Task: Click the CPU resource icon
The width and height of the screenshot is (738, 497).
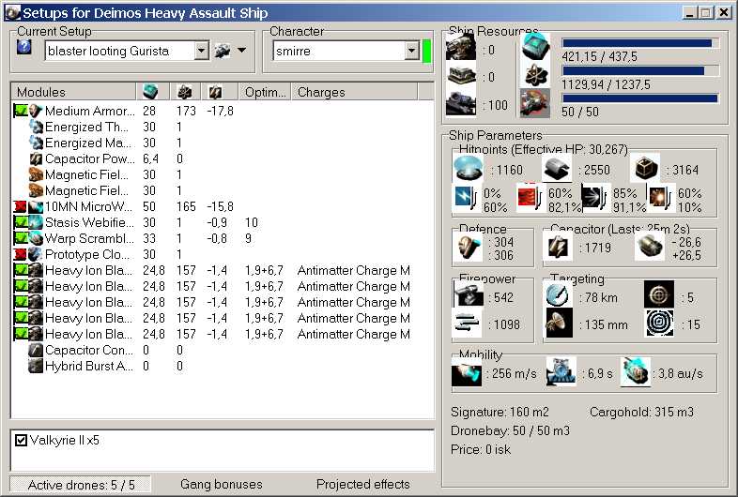Action: point(535,48)
